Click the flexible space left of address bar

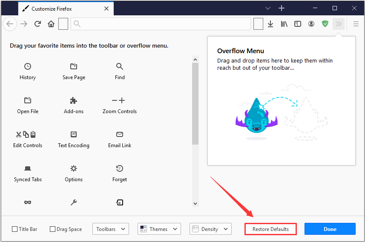pos(63,24)
